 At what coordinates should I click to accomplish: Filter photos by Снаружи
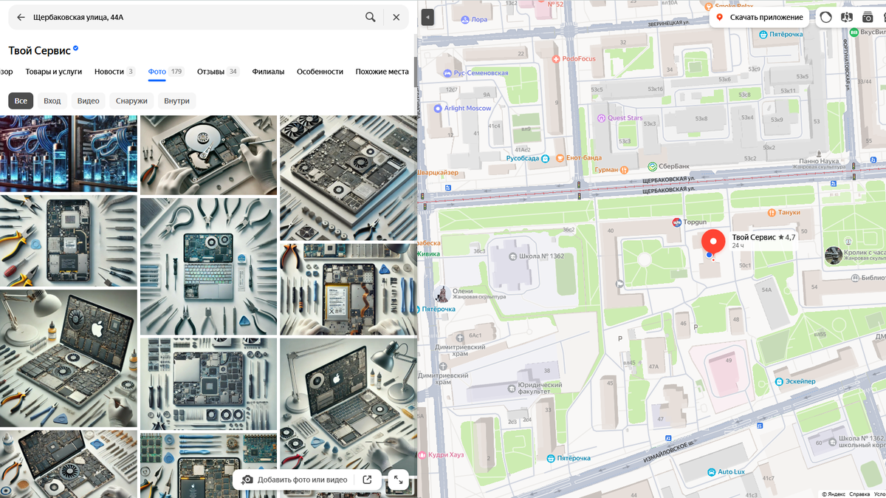tap(131, 100)
